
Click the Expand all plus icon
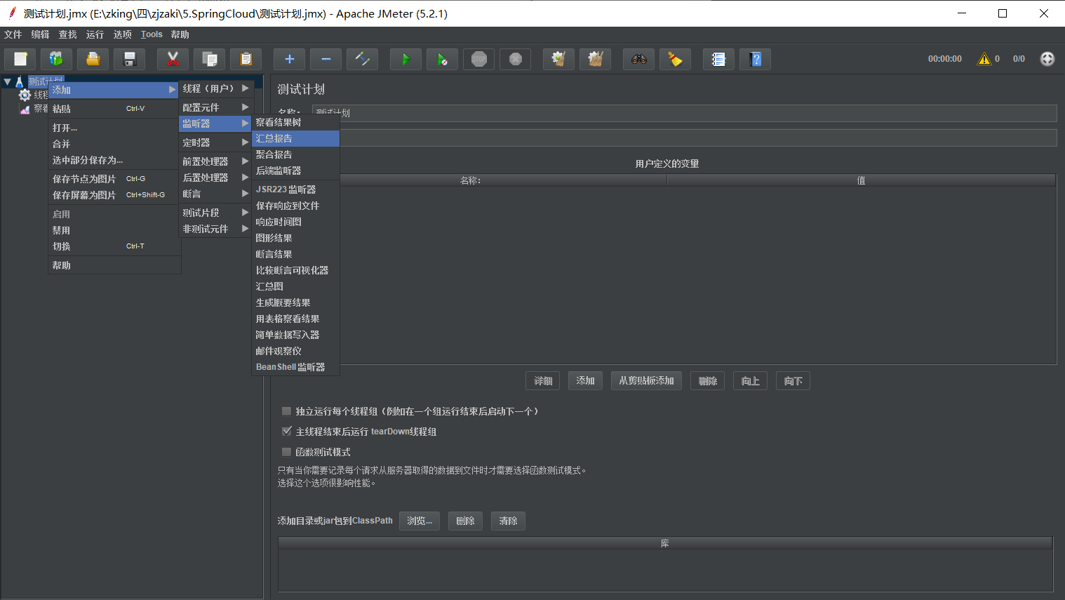point(289,59)
